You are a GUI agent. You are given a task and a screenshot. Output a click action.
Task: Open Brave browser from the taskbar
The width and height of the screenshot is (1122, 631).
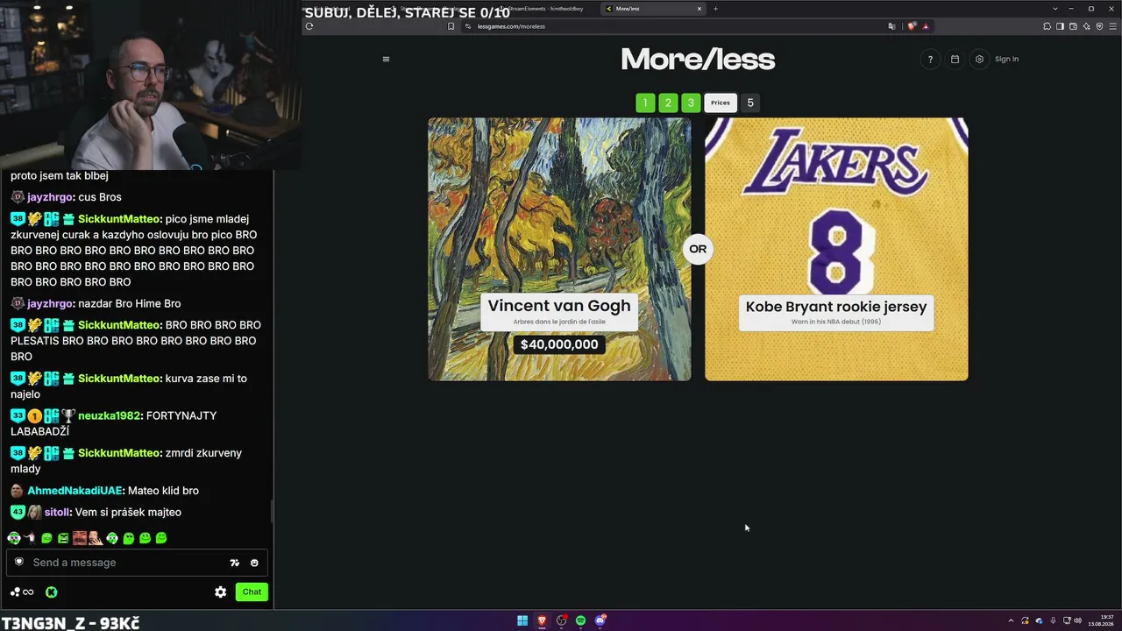click(542, 620)
